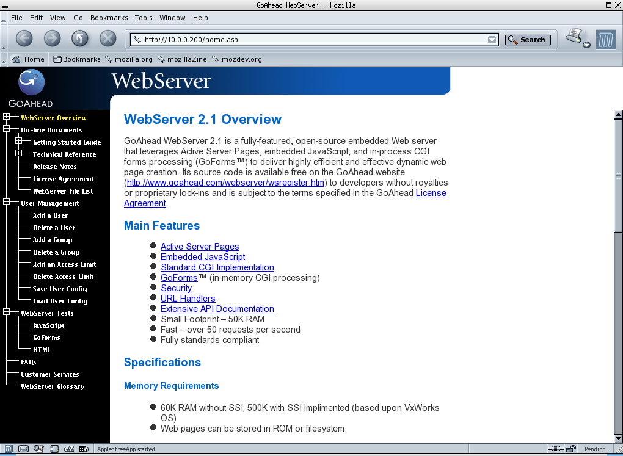Collapse the navigation toolbar via its grippy
This screenshot has width=623, height=456.
pos(4,38)
